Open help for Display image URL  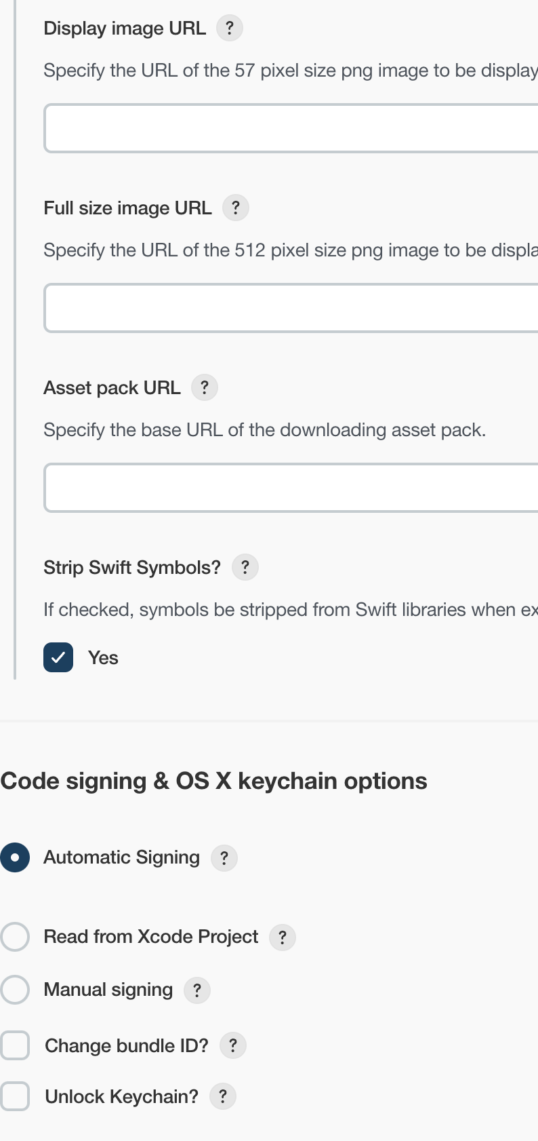[x=230, y=28]
